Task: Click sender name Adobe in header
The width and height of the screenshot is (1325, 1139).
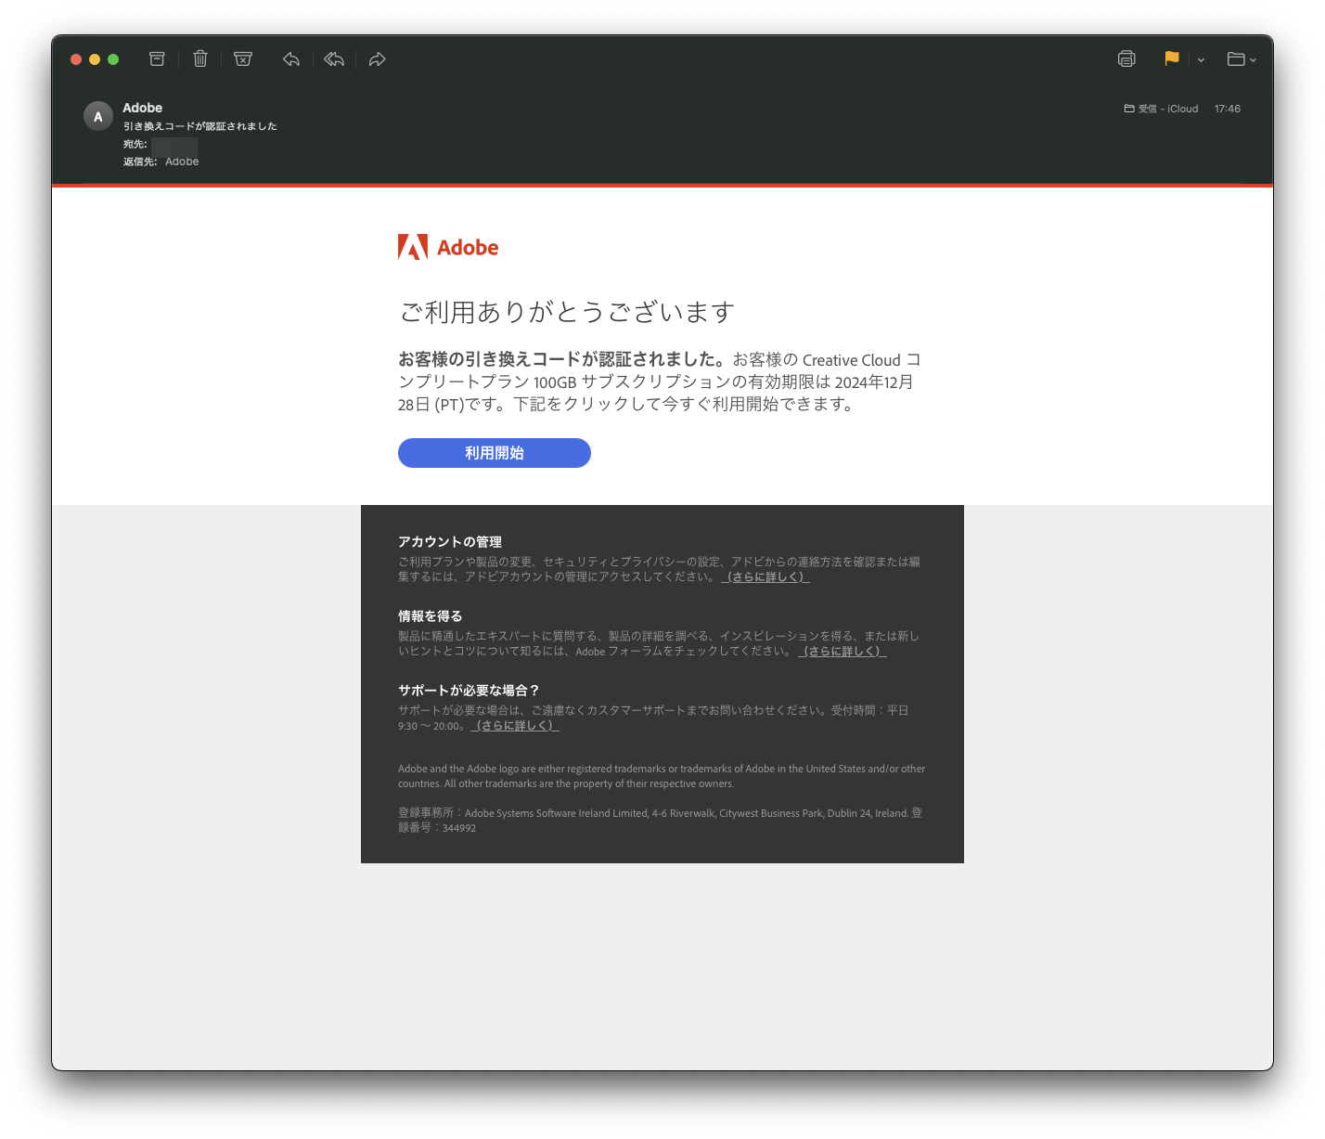Action: coord(142,108)
